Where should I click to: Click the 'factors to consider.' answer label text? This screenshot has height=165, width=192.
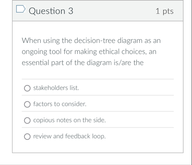pyautogui.click(x=60, y=104)
